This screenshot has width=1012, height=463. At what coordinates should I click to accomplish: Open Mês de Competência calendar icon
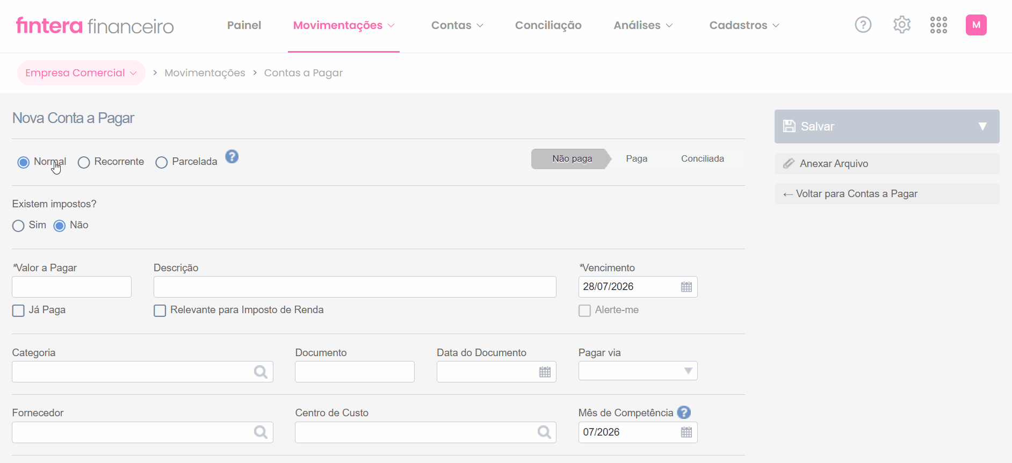point(686,432)
